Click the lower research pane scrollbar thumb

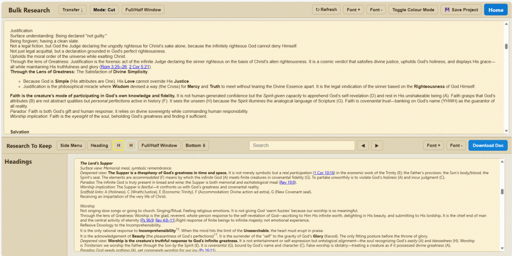click(x=502, y=192)
